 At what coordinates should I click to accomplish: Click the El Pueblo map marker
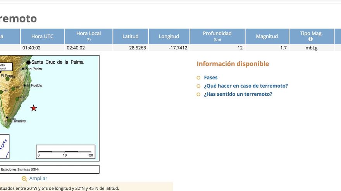coord(25,85)
